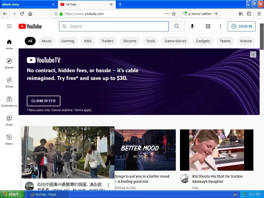Go to Home in sidebar

point(9,44)
